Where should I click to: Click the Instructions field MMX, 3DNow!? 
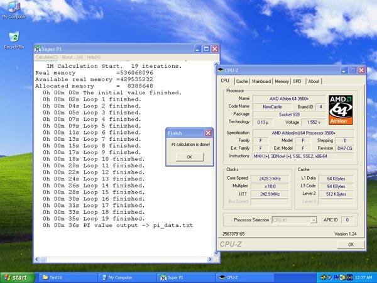coord(303,156)
